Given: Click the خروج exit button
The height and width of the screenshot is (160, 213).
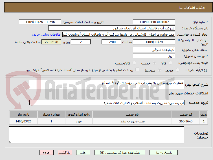Looking at the screenshot, I should pos(47,153).
